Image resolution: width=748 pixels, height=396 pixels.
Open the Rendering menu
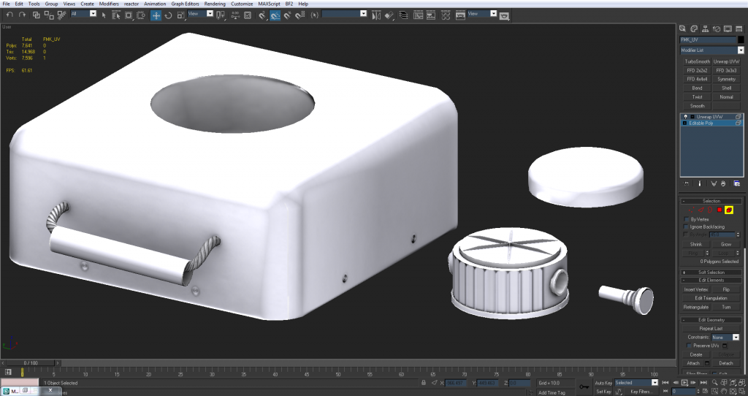tap(215, 4)
